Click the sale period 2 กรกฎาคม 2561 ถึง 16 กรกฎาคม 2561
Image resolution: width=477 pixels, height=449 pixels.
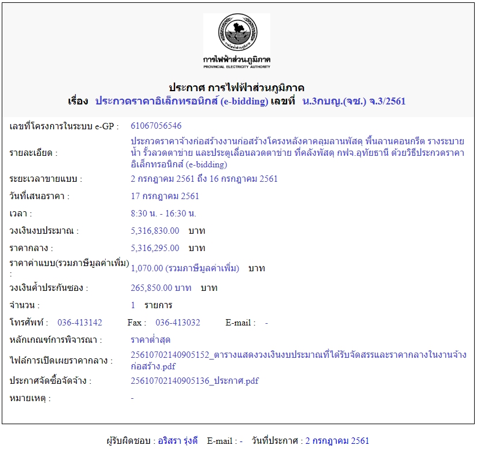204,179
